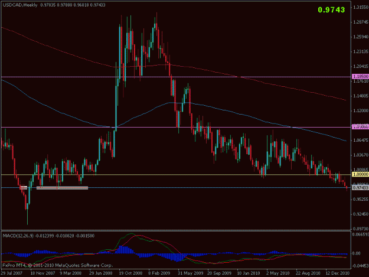This screenshot has height=277, width=369.
Task: Click the MACD(12,26,9) indicator label
Action: [x=18, y=236]
